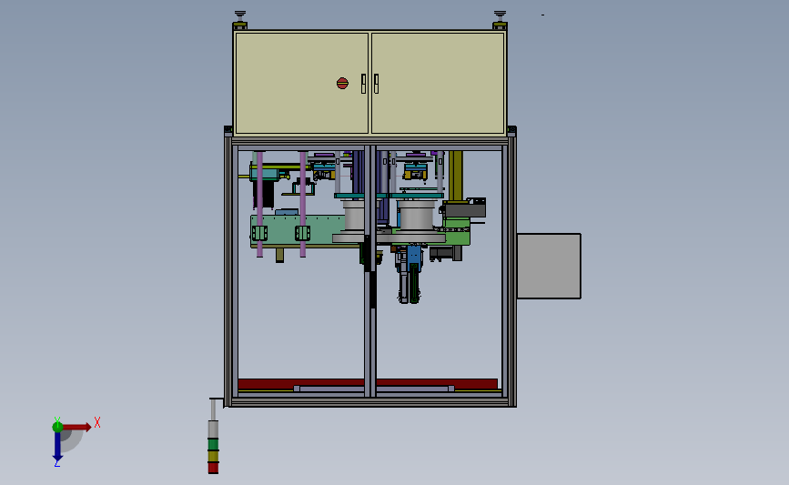
Task: Select the left dark red bar at frame bottom
Action: 301,384
